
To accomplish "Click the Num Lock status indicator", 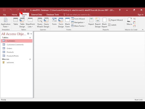I will (139, 100).
